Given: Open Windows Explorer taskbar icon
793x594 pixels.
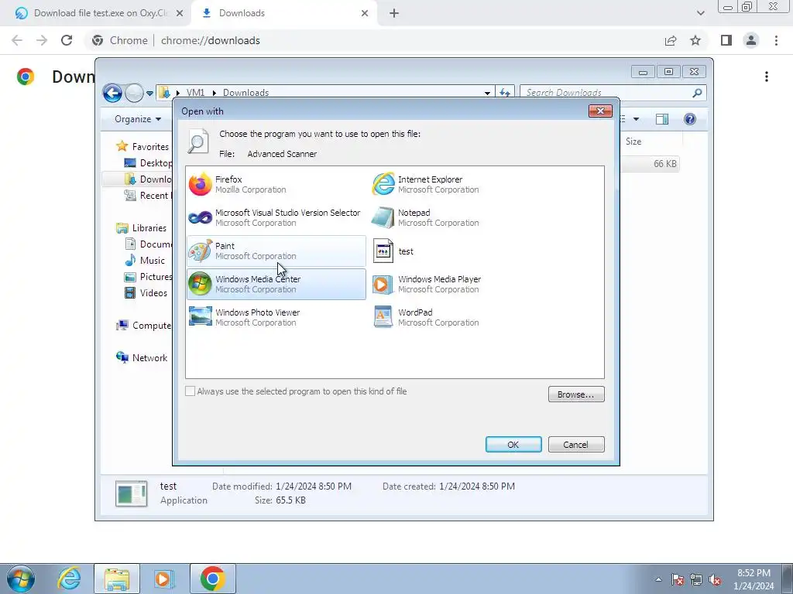Looking at the screenshot, I should tap(117, 579).
